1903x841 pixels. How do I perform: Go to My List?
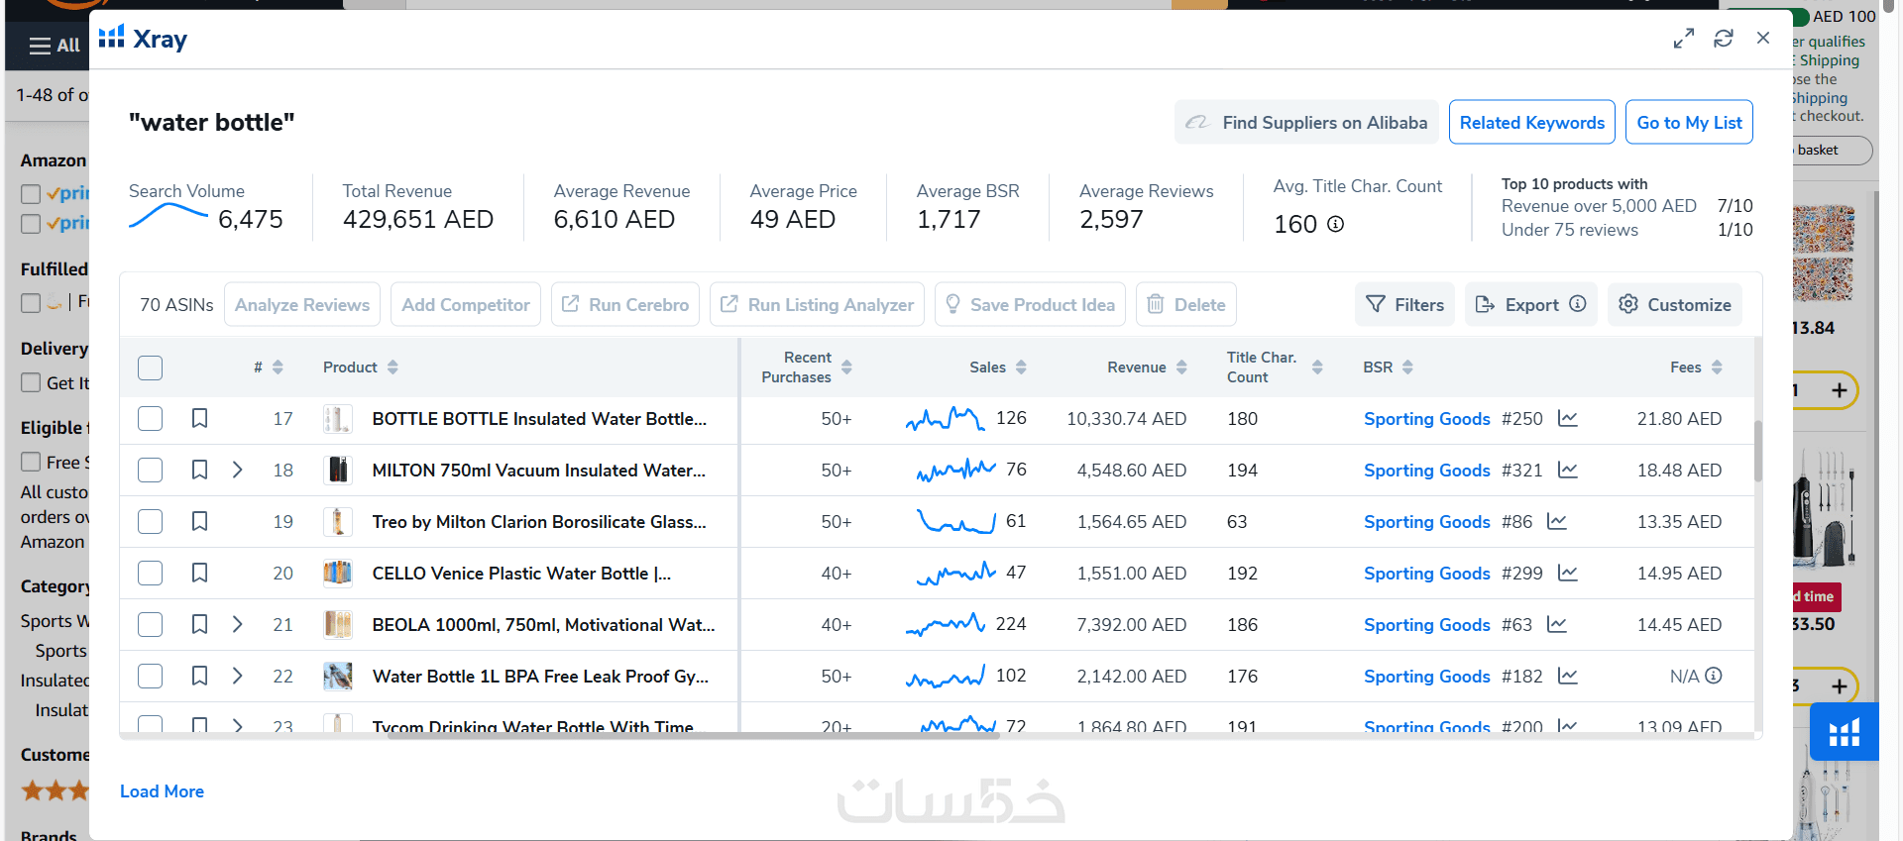(1689, 122)
